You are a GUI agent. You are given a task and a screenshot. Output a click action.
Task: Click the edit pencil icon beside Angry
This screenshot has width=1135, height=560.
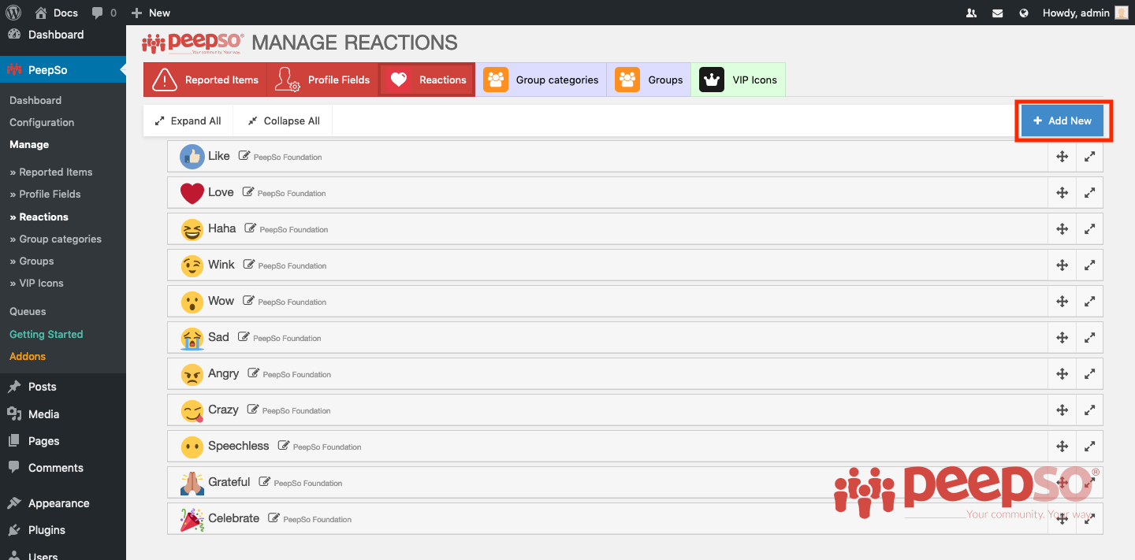(x=254, y=373)
